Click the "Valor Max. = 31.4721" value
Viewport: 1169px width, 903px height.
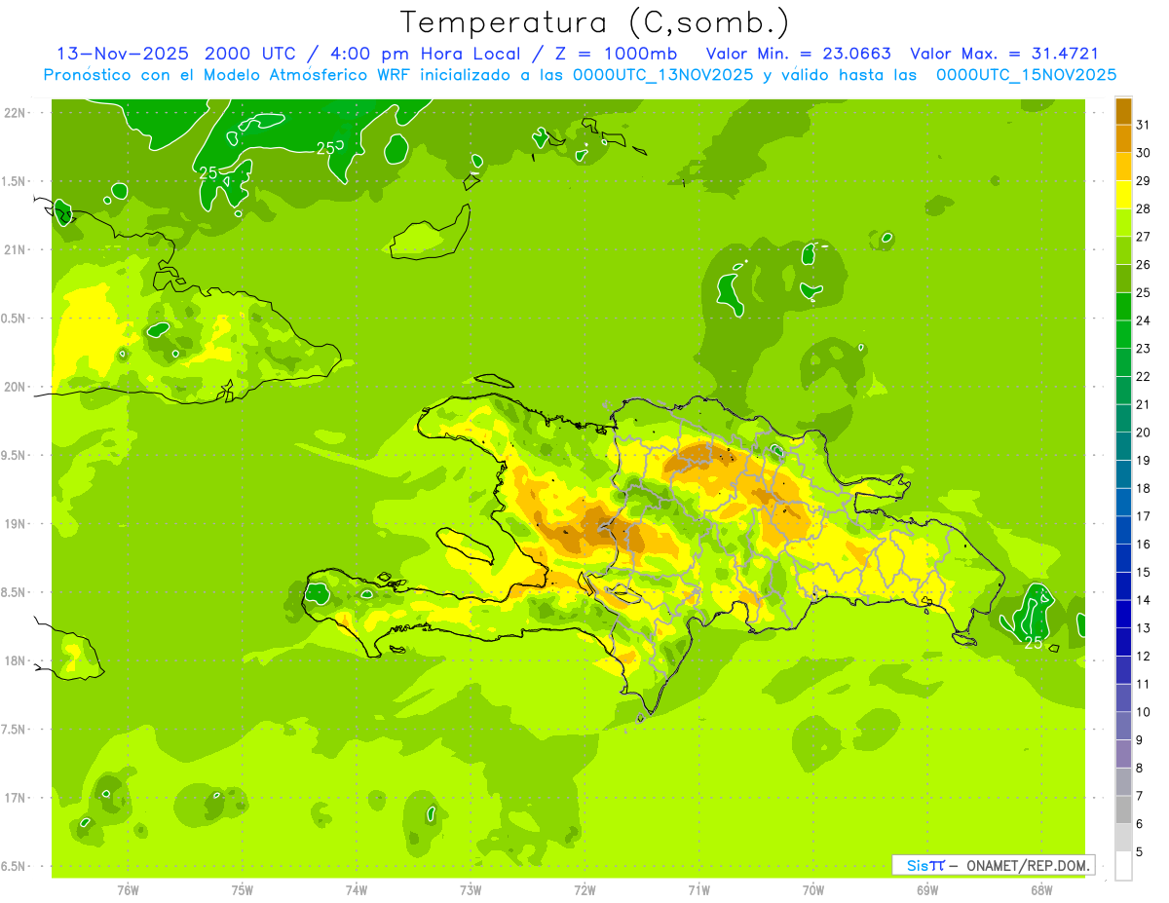pos(1004,54)
